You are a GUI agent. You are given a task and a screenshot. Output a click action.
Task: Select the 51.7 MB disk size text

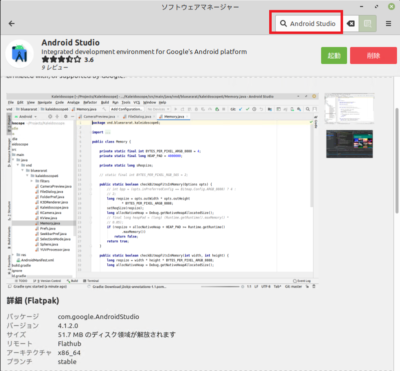pos(117,334)
